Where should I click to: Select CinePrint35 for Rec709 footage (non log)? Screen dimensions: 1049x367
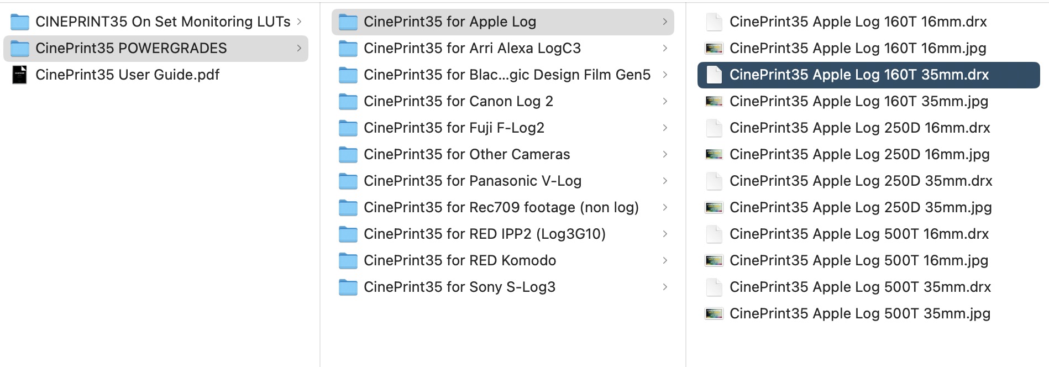(x=503, y=207)
